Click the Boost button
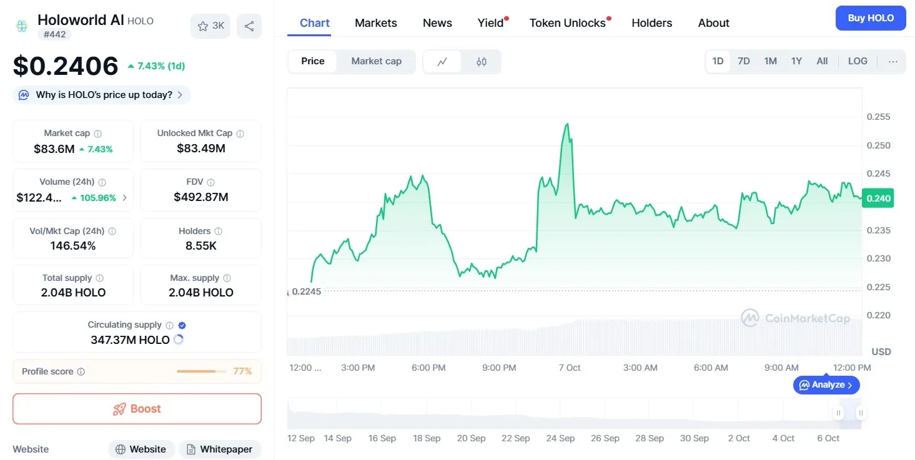This screenshot has width=915, height=460. coord(137,408)
